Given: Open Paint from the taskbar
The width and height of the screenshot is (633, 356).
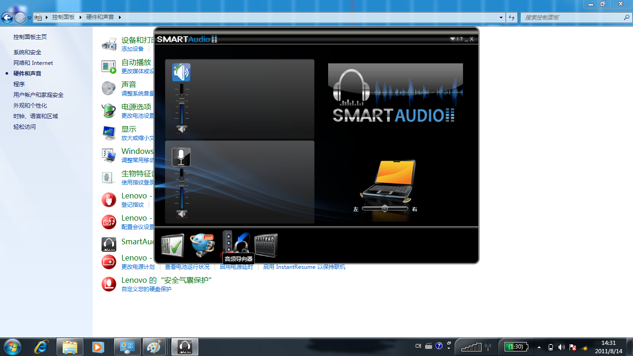Looking at the screenshot, I should coord(153,347).
